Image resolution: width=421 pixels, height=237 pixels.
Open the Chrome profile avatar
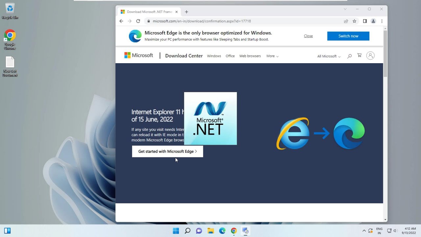point(373,21)
